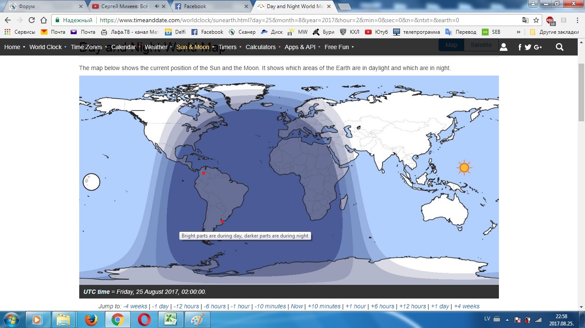Image resolution: width=585 pixels, height=328 pixels.
Task: Open Firefox from the taskbar
Action: (x=91, y=319)
